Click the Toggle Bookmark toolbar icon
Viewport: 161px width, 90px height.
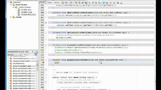[99, 3]
